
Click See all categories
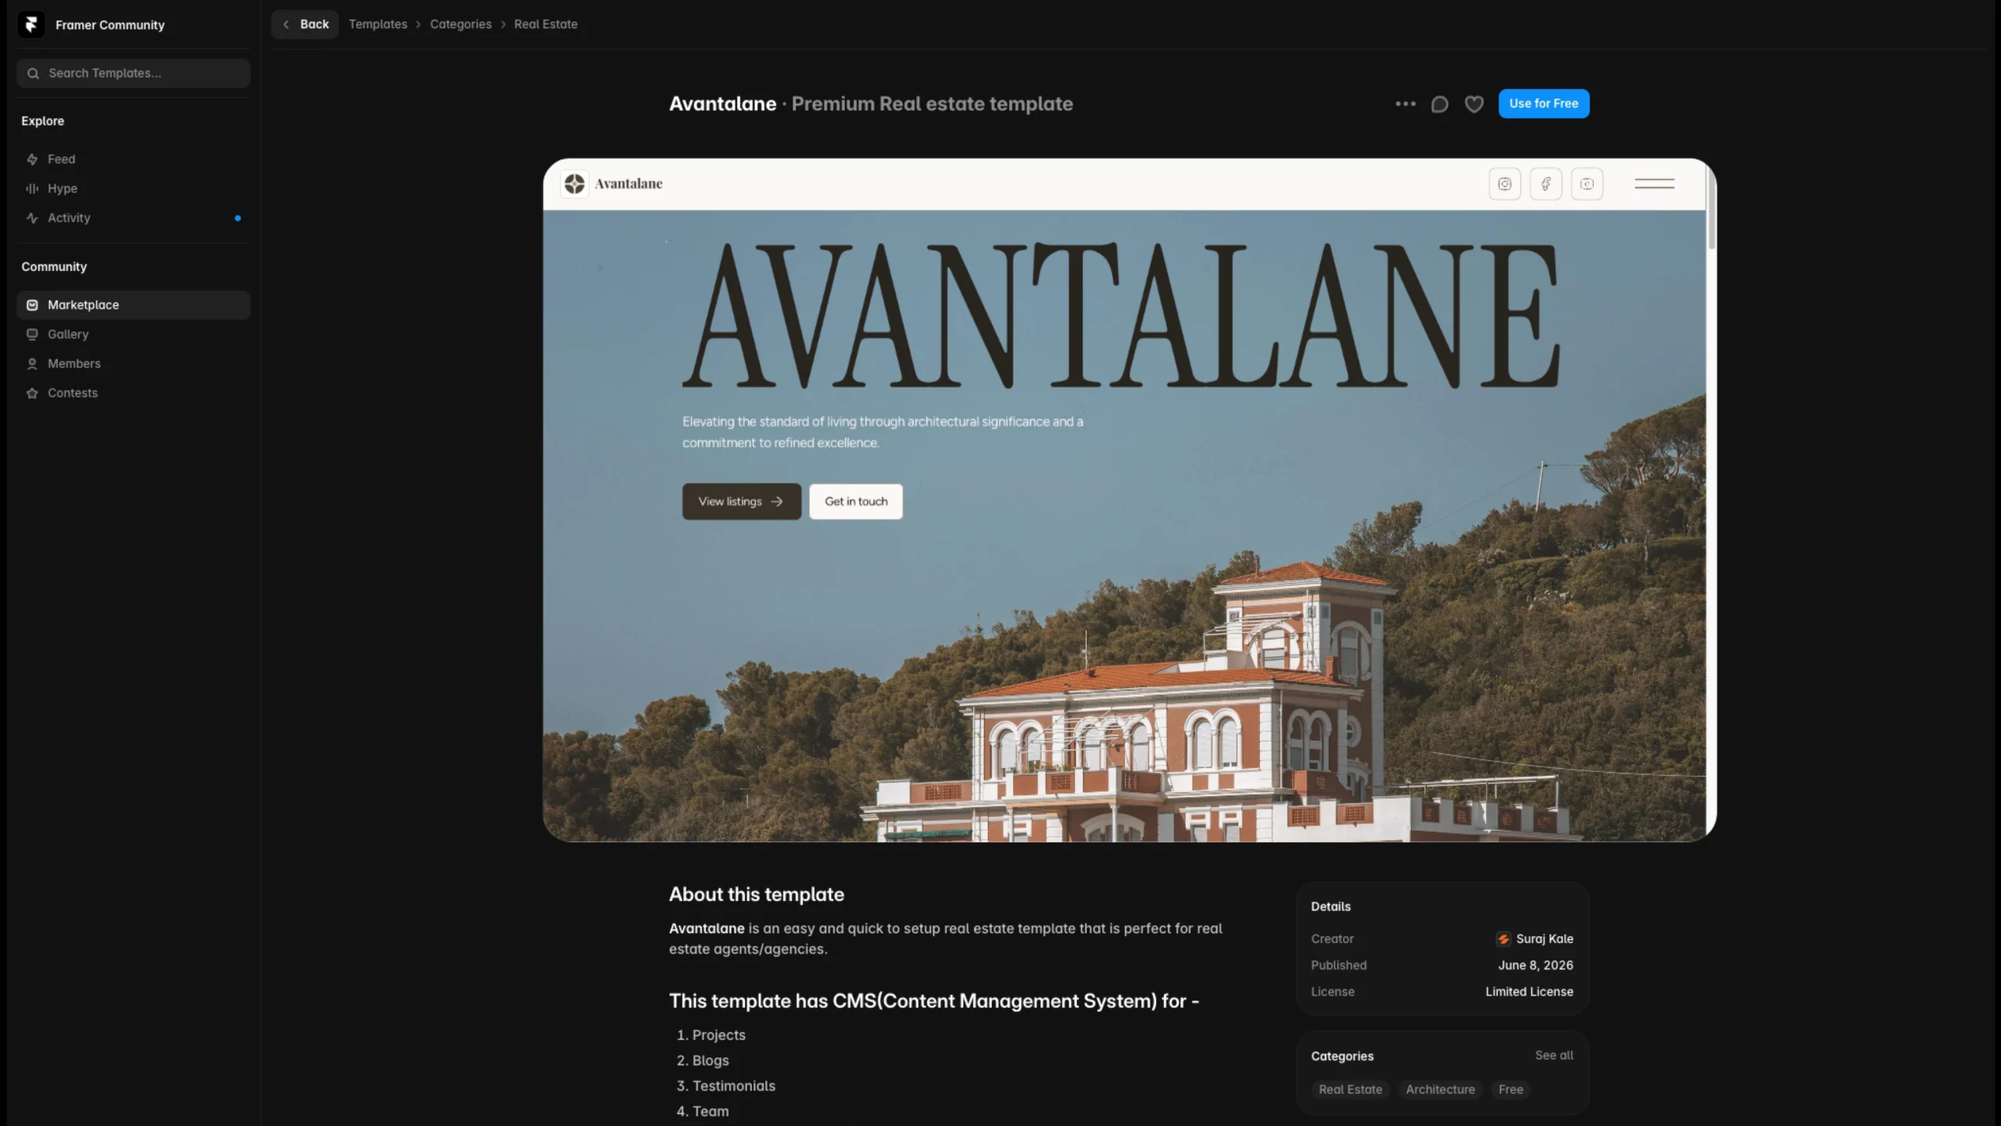(1554, 1056)
